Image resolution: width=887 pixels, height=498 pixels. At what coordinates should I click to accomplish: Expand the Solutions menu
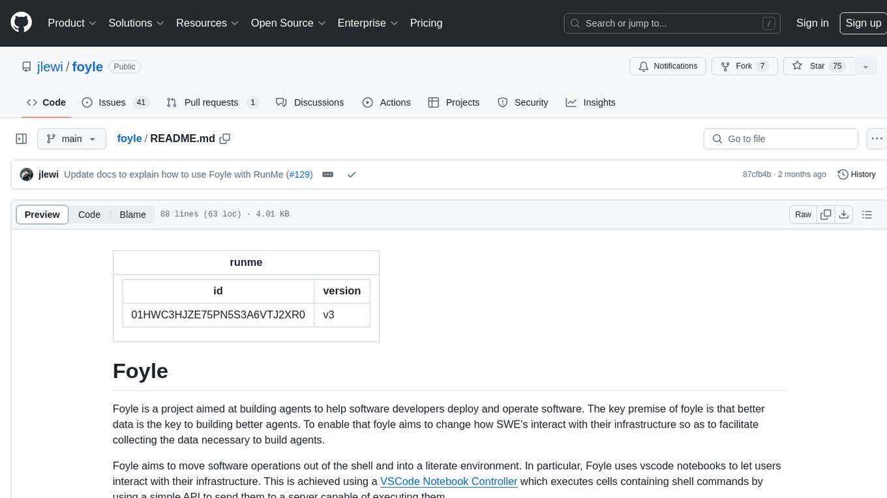[x=136, y=23]
